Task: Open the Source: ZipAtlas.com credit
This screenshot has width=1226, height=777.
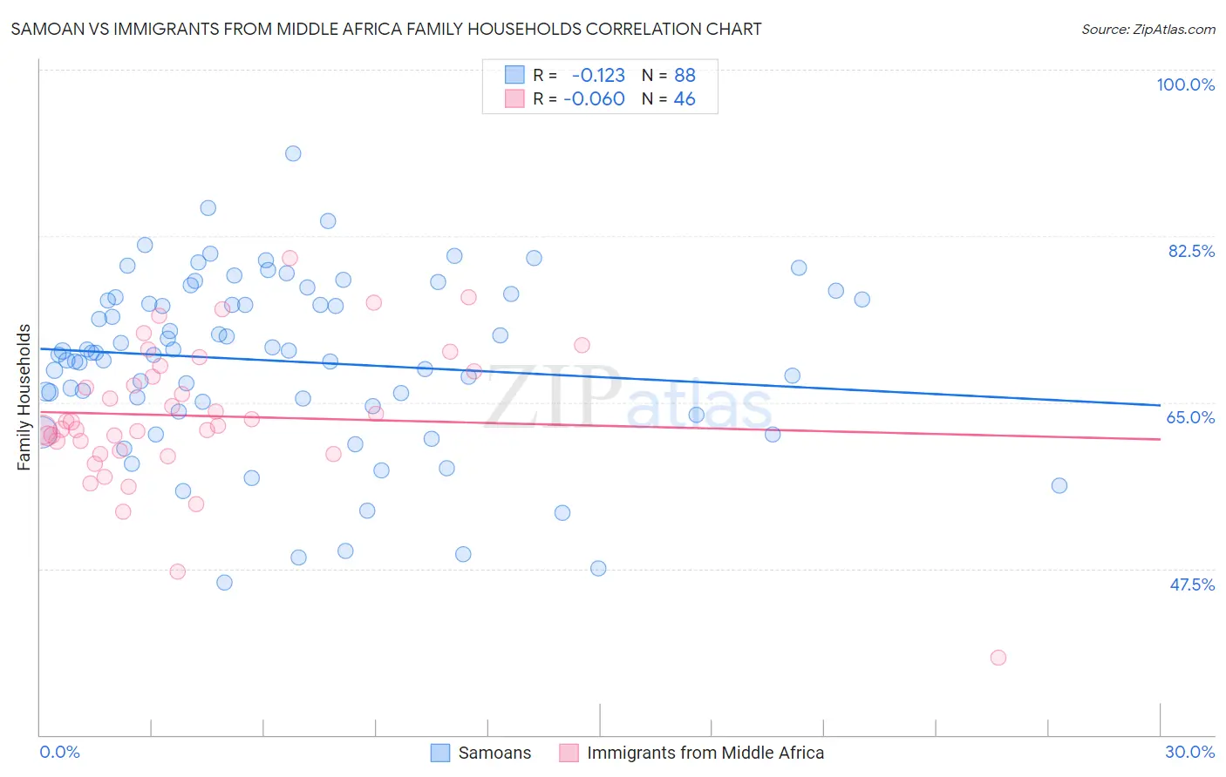Action: [1148, 29]
